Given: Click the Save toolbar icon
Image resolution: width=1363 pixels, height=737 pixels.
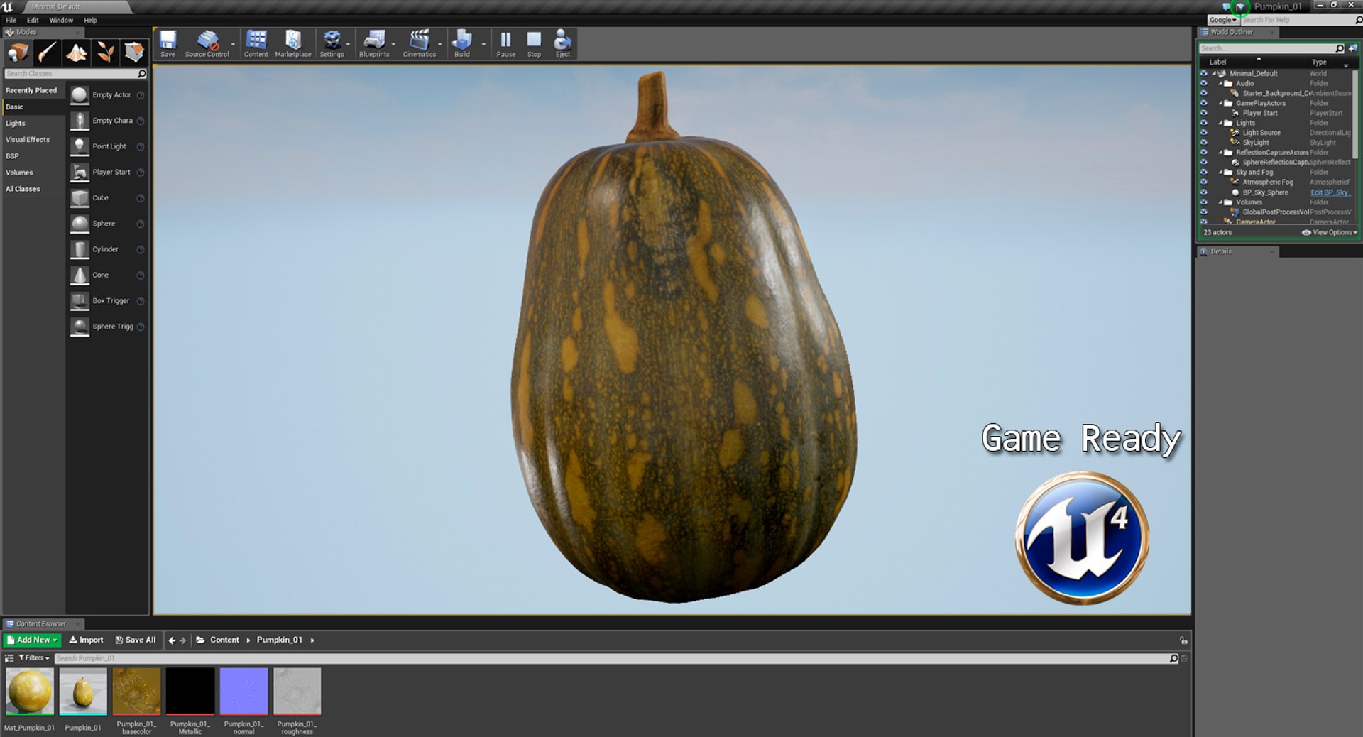Looking at the screenshot, I should click(168, 43).
